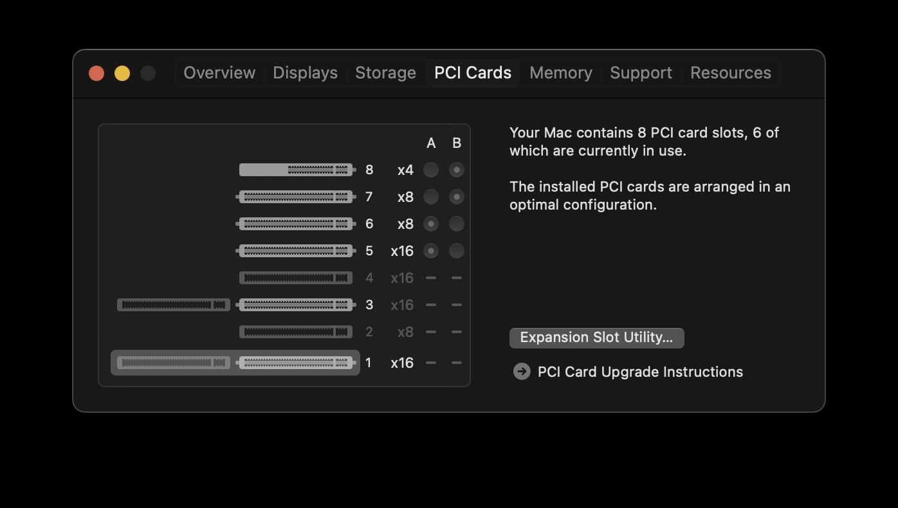Select pool A for slot 6
The image size is (898, 508).
[x=431, y=224]
